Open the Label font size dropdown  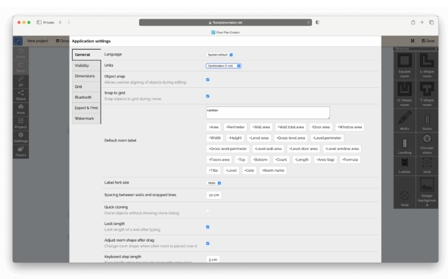[x=215, y=183]
